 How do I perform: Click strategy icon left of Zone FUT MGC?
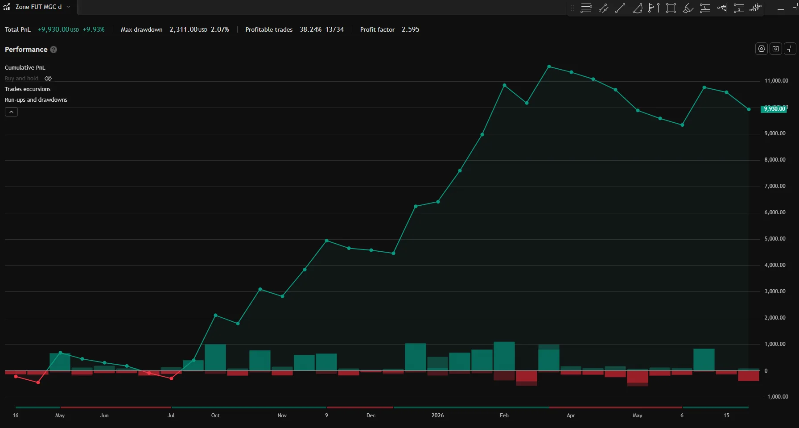[7, 7]
